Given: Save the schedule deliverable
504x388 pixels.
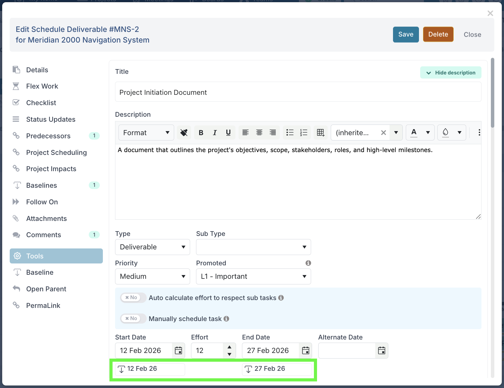Looking at the screenshot, I should (406, 34).
